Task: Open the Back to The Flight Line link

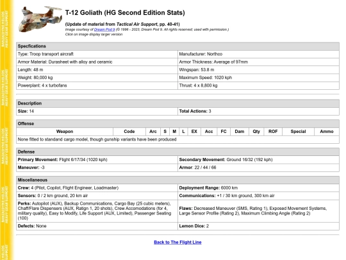Action: [x=177, y=242]
